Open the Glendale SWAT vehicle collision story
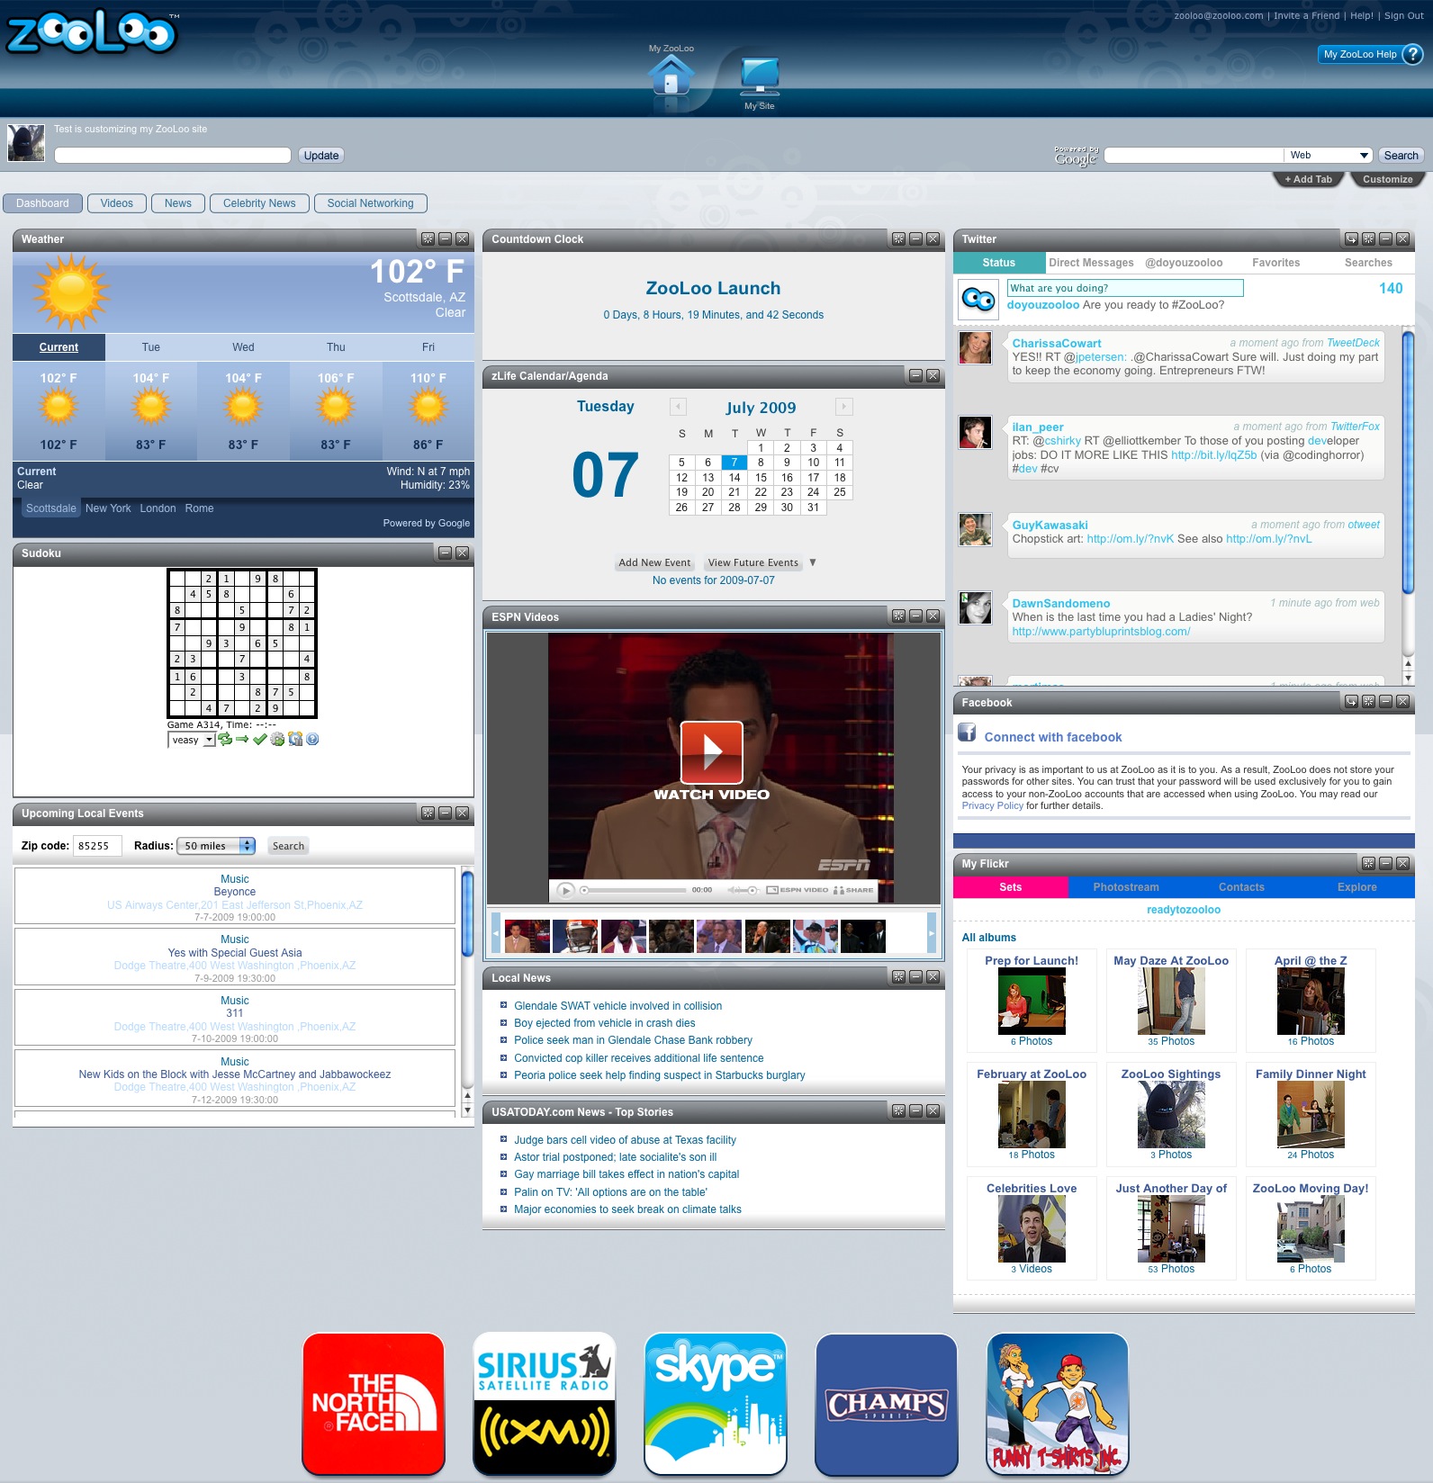The width and height of the screenshot is (1433, 1483). (x=617, y=1006)
